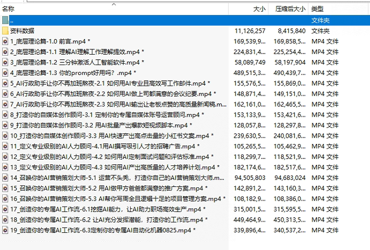Click the file icon for 4_底层理论篇-1.3 你的prompt好用吗
The width and height of the screenshot is (370, 250).
click(5, 73)
